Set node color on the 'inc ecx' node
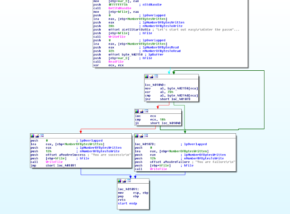 pos(137,111)
